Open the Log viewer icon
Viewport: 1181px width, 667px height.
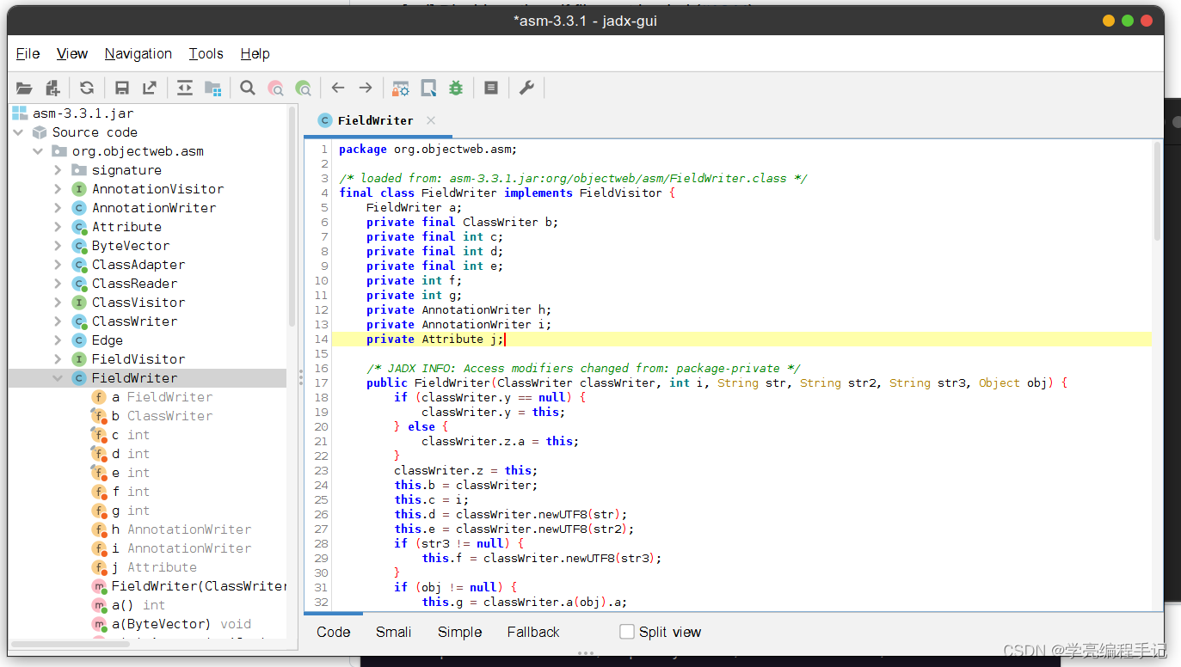coord(490,87)
